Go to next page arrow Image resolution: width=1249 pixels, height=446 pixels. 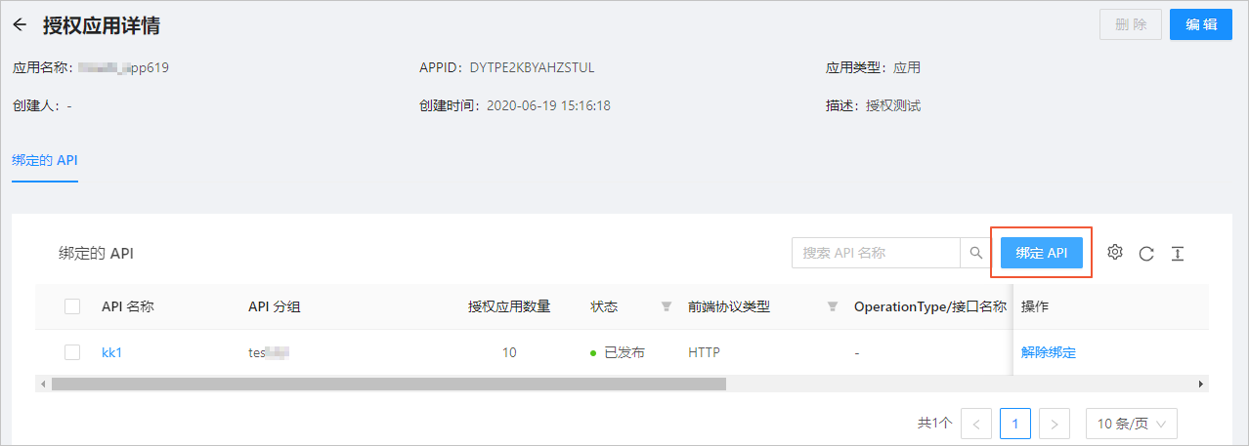(1055, 424)
